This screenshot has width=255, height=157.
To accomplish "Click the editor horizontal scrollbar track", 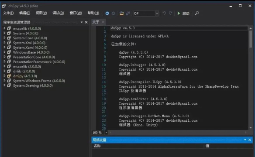I will [179, 133].
